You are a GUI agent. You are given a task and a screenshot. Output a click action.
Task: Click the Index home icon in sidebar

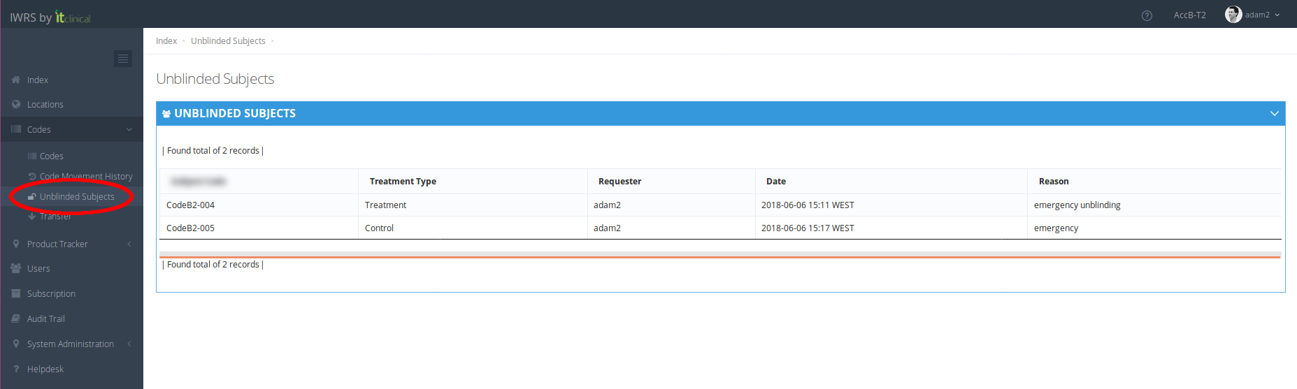(x=15, y=80)
